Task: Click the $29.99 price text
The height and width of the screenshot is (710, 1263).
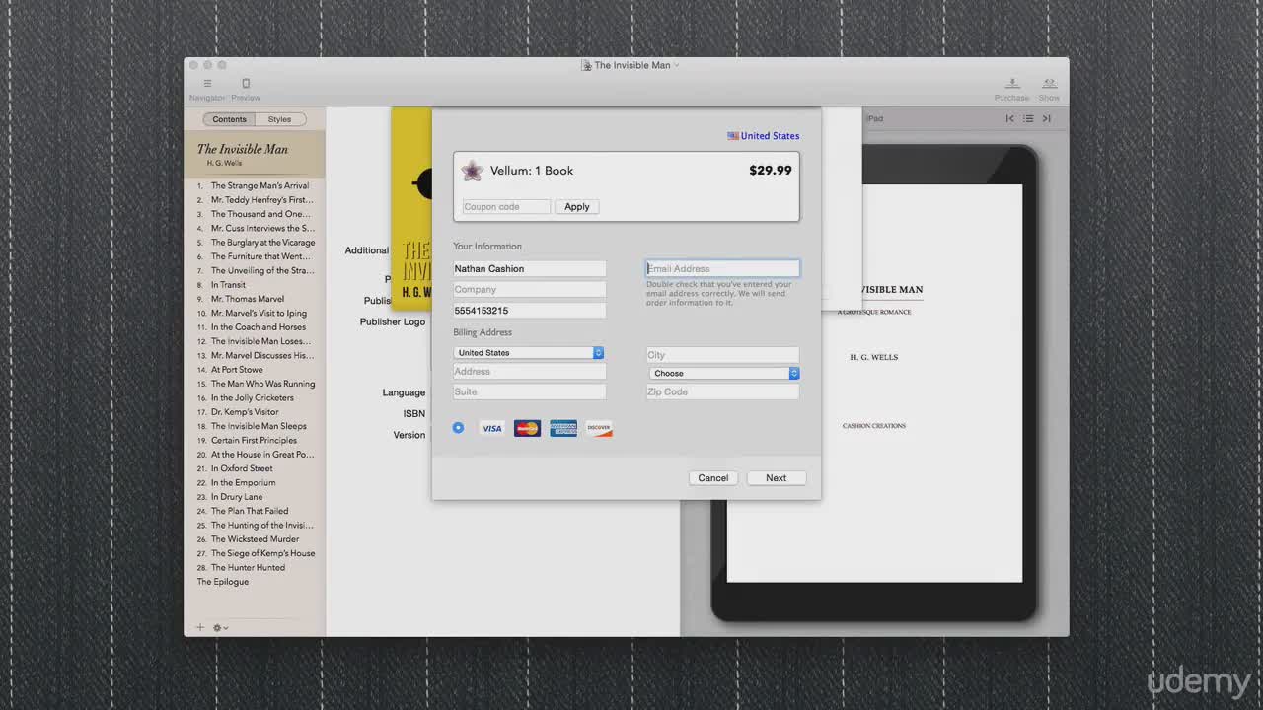Action: [x=771, y=170]
